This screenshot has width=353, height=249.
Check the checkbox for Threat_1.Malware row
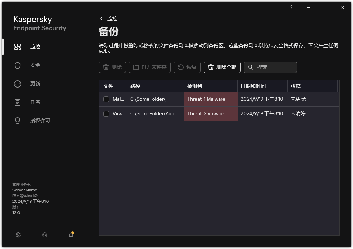(x=106, y=99)
